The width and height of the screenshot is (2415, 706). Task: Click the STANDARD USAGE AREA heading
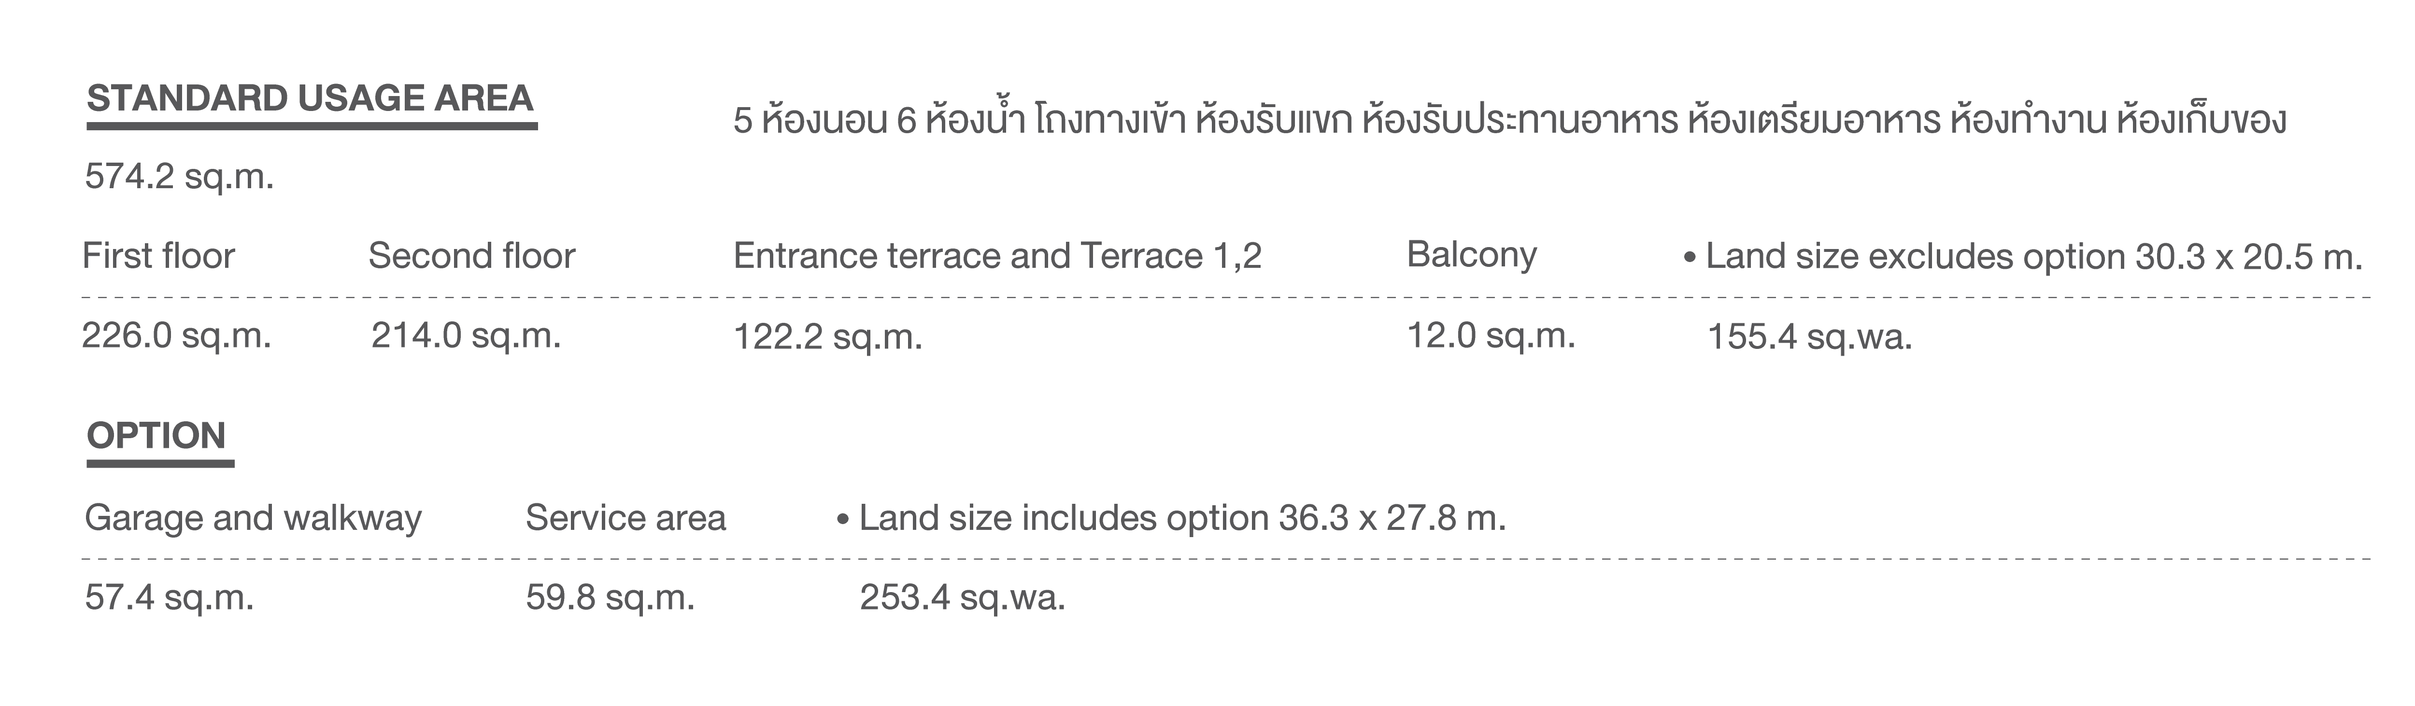[x=310, y=98]
